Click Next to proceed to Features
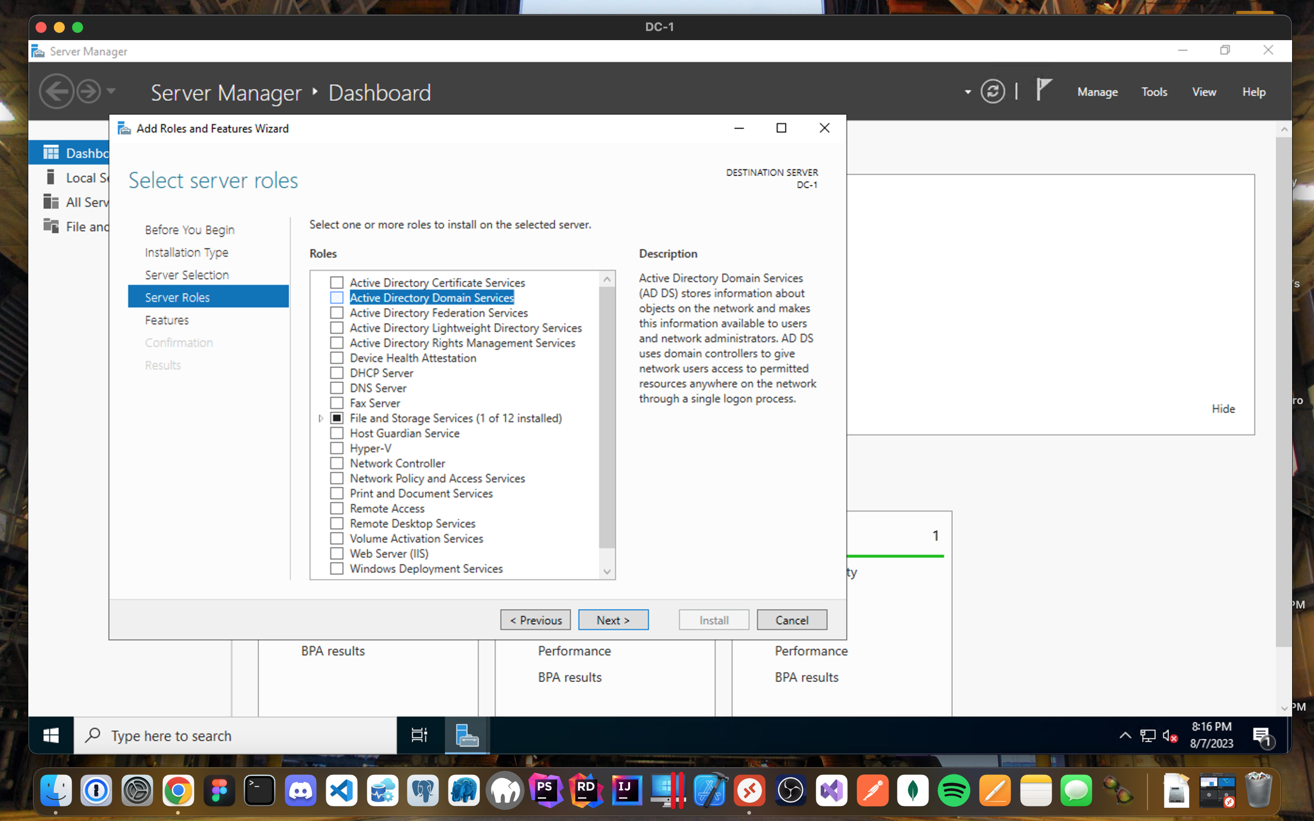This screenshot has height=821, width=1314. click(613, 619)
